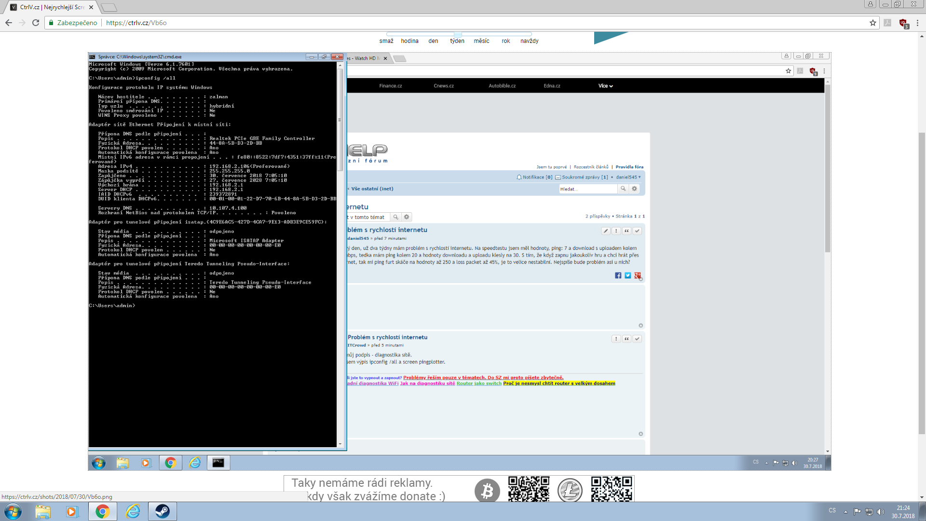This screenshot has height=521, width=926.
Task: Select the 'měsíc' expiration label
Action: (481, 41)
